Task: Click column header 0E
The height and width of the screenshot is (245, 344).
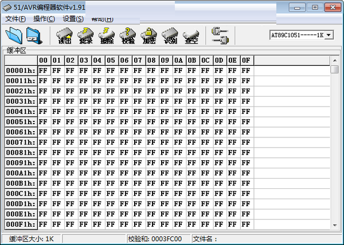Action: click(234, 61)
